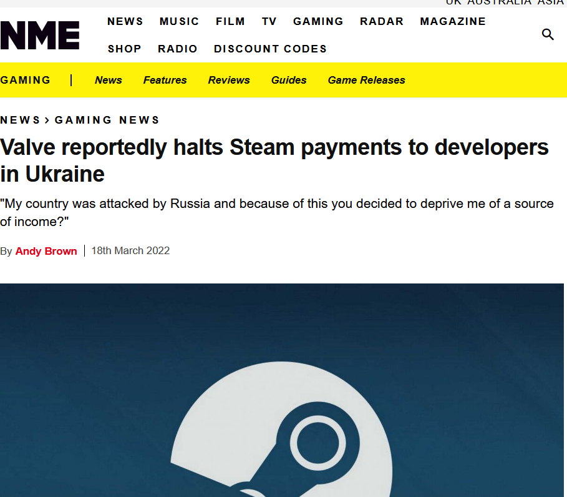Select the Guides tab
Screen dimensions: 567x497
tap(289, 80)
